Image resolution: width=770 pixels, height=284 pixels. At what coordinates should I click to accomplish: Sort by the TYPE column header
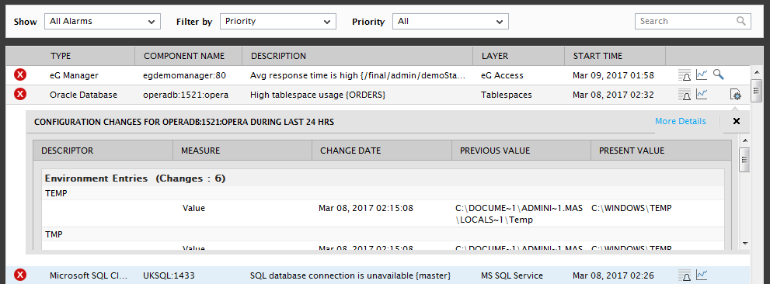click(x=61, y=56)
